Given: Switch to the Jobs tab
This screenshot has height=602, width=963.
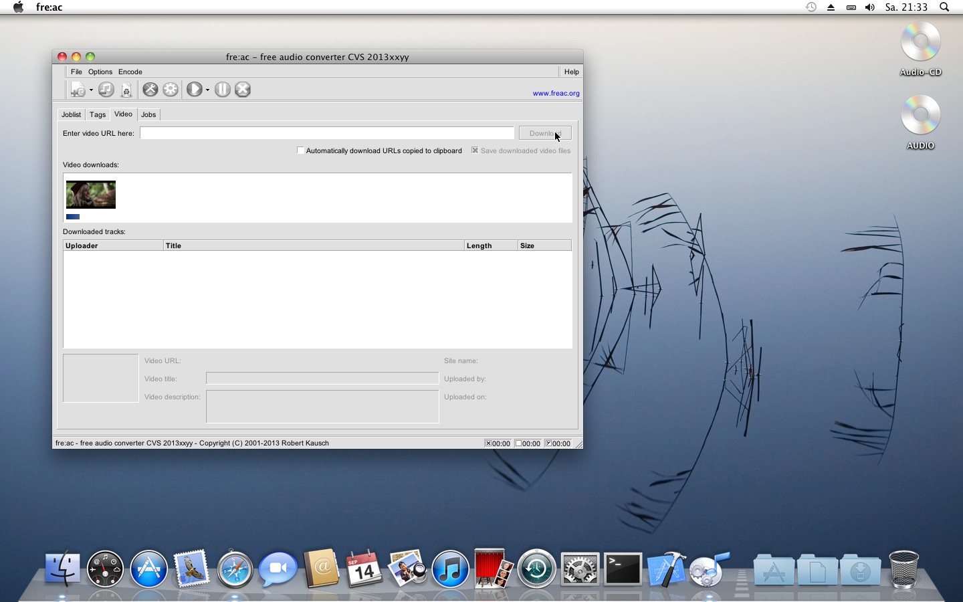Looking at the screenshot, I should tap(148, 114).
